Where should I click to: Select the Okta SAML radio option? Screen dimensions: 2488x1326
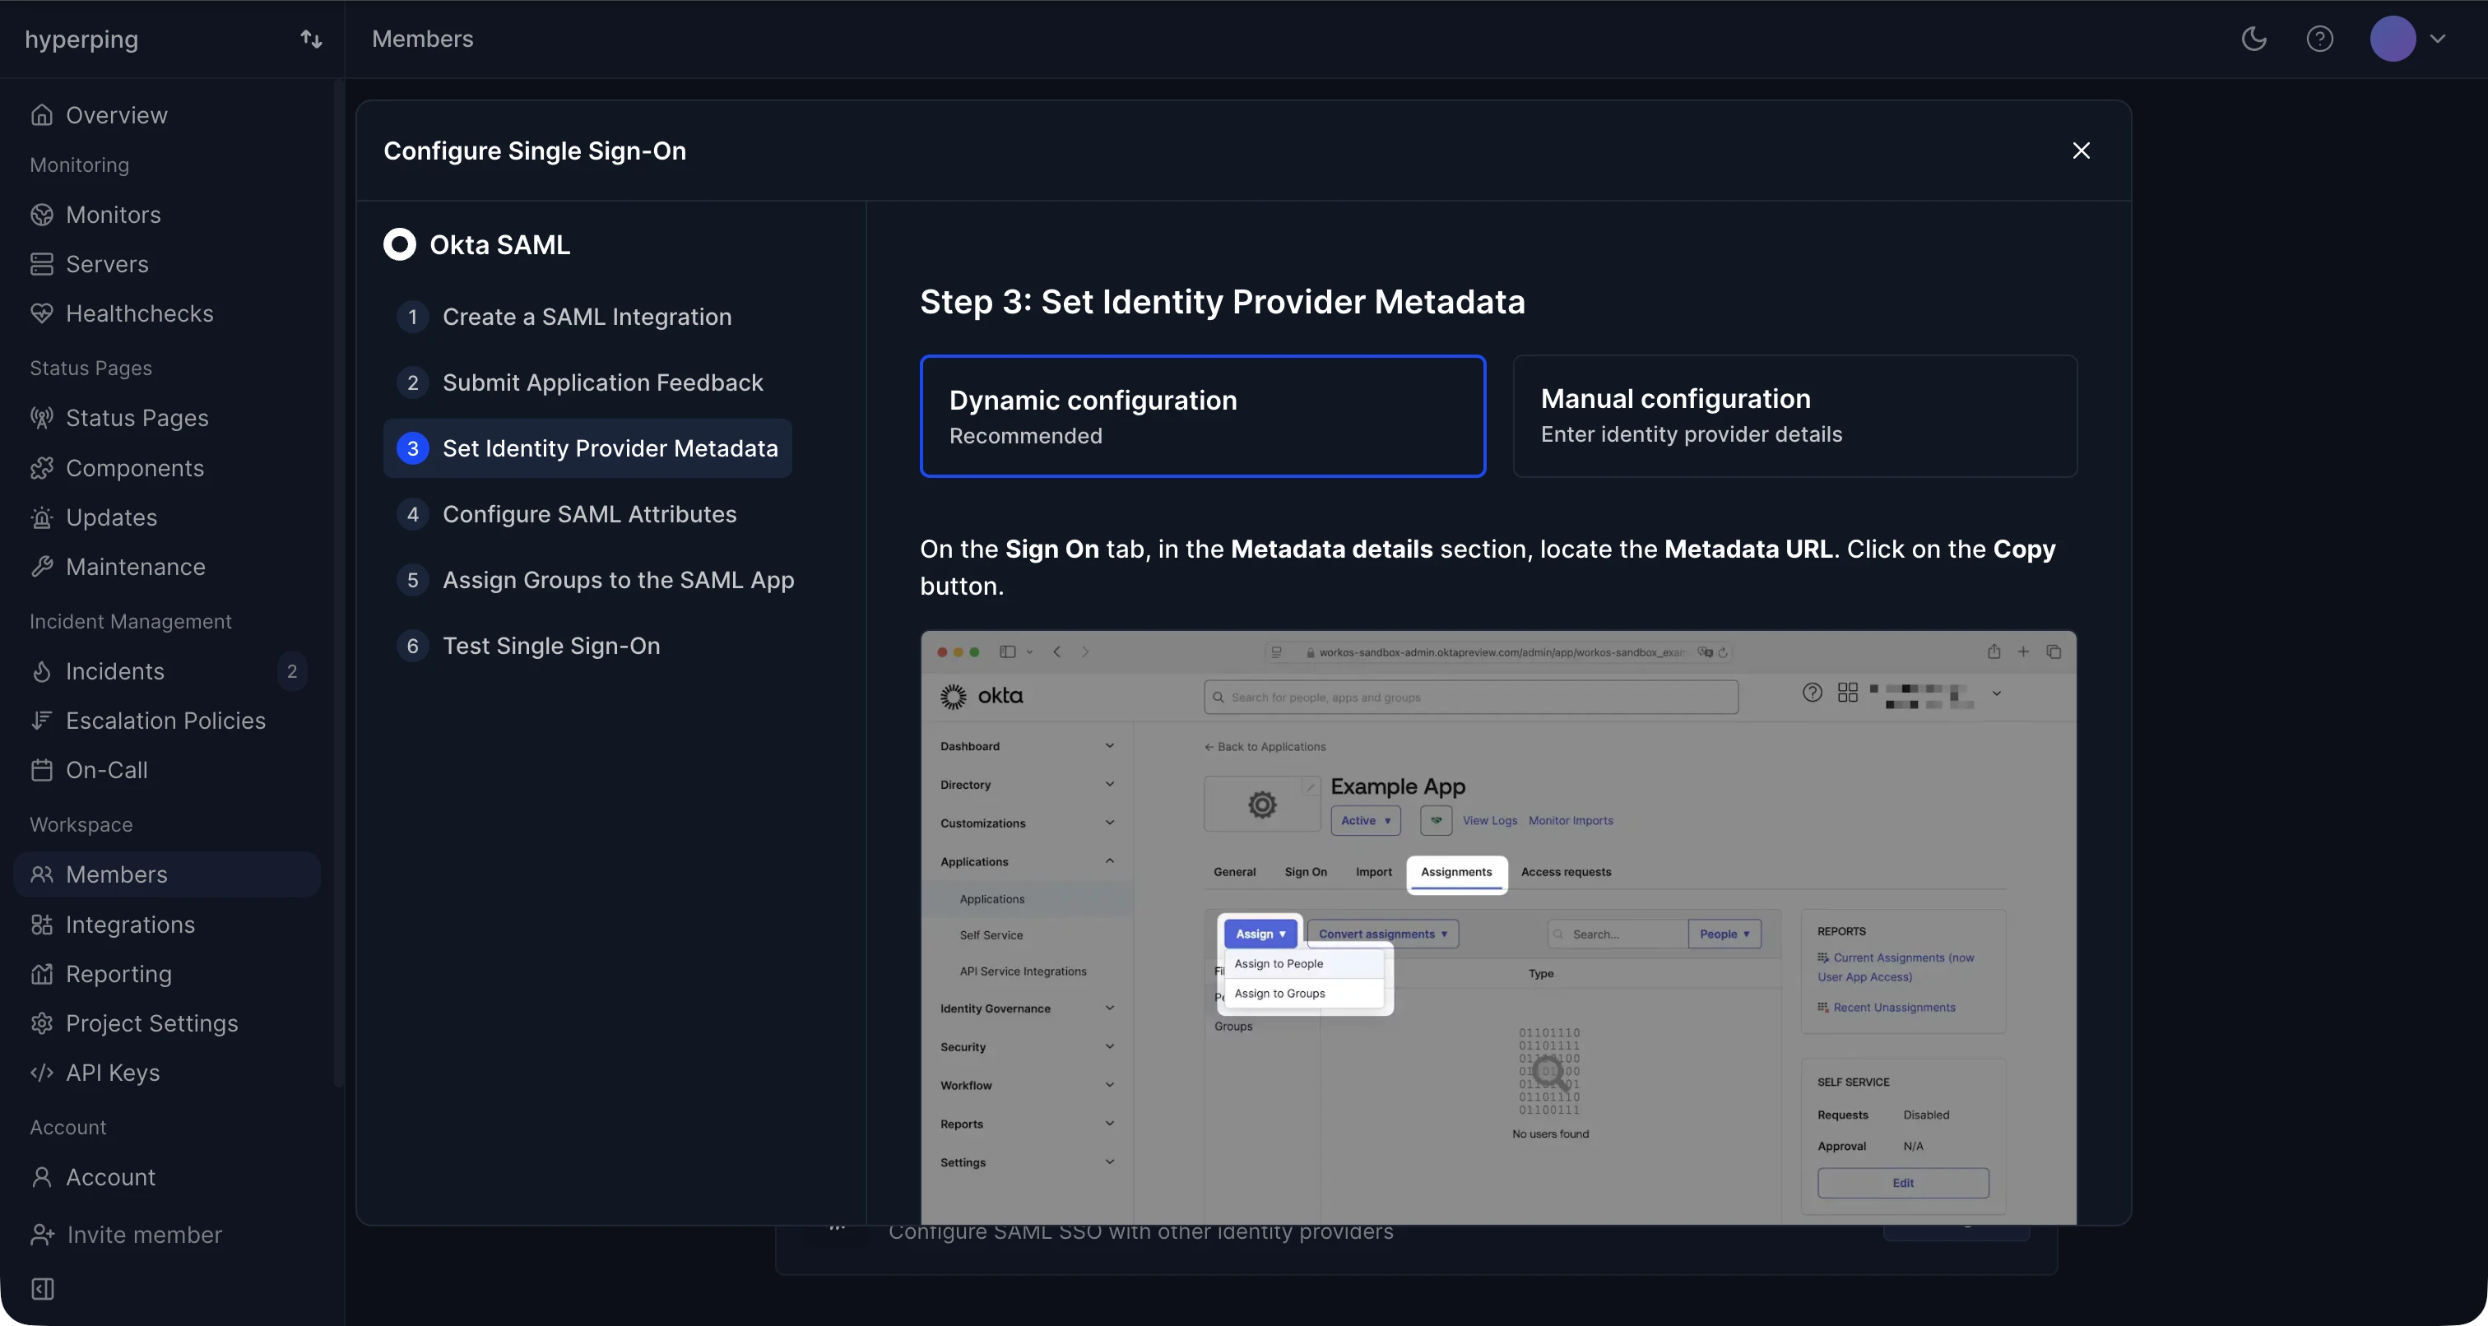coord(400,244)
